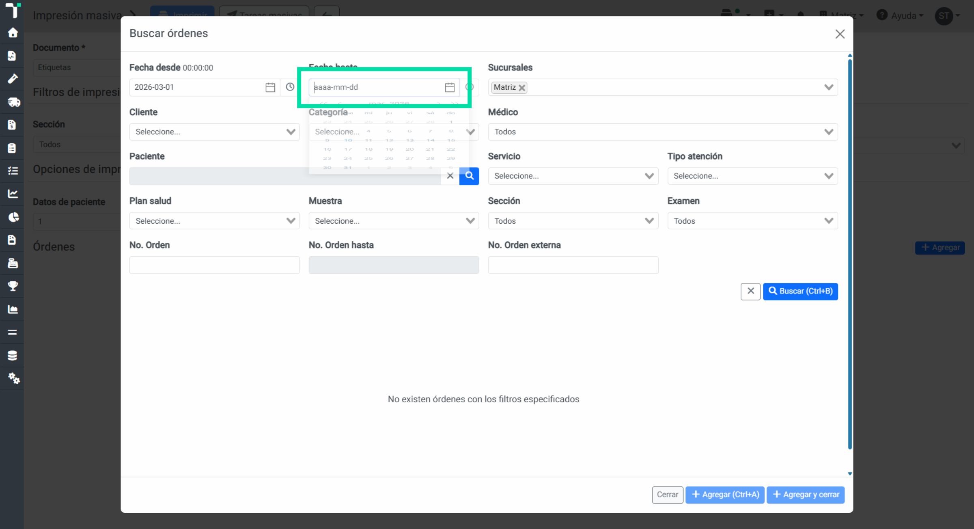974x529 pixels.
Task: Focus the No. Orden input field
Action: [x=214, y=265]
